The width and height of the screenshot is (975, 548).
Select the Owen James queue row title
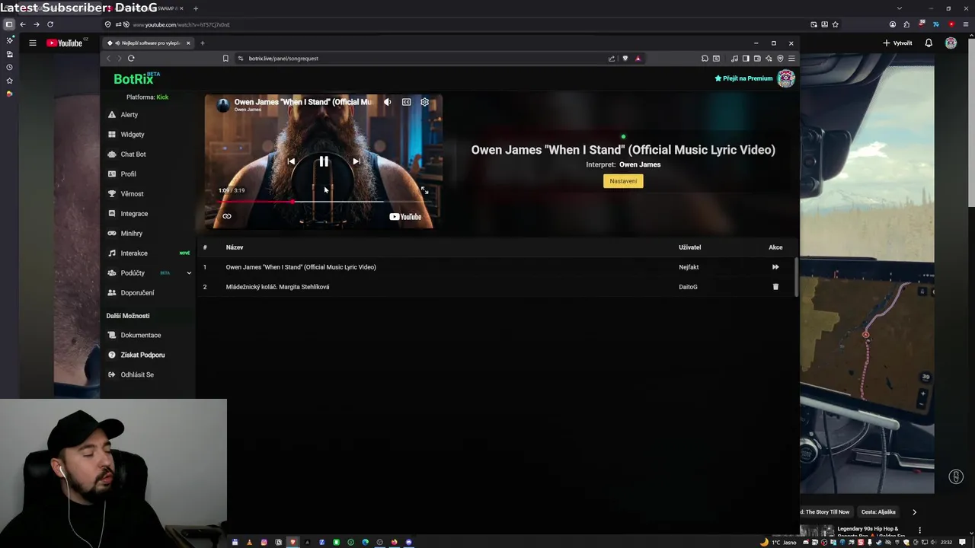point(301,267)
